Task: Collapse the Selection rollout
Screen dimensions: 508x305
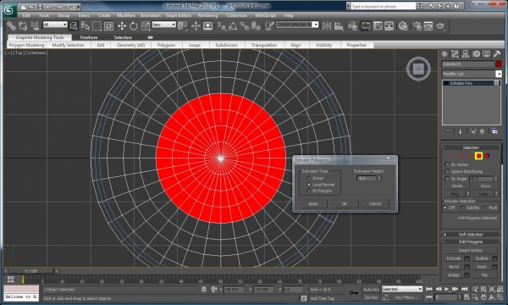Action: point(471,147)
